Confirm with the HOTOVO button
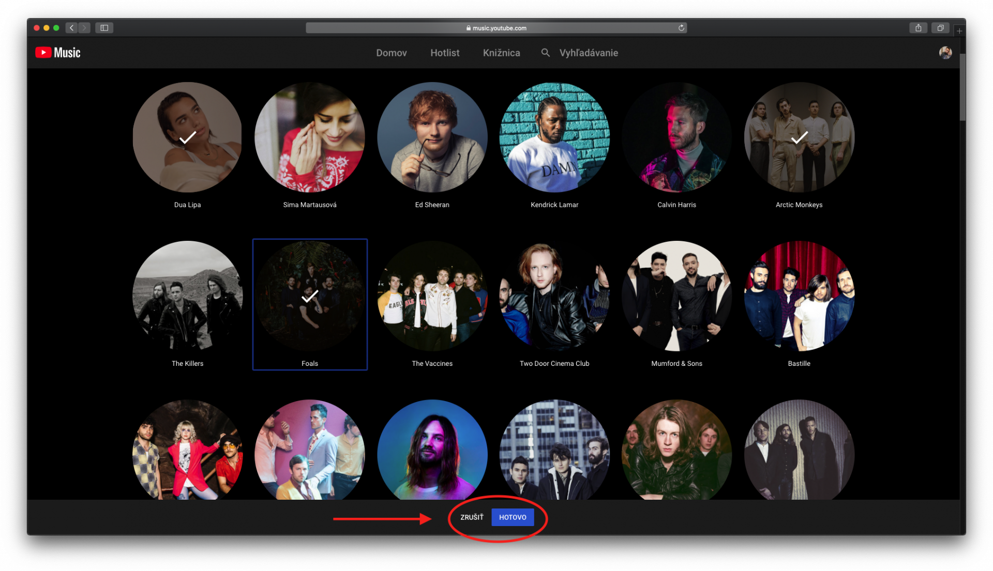 (513, 517)
